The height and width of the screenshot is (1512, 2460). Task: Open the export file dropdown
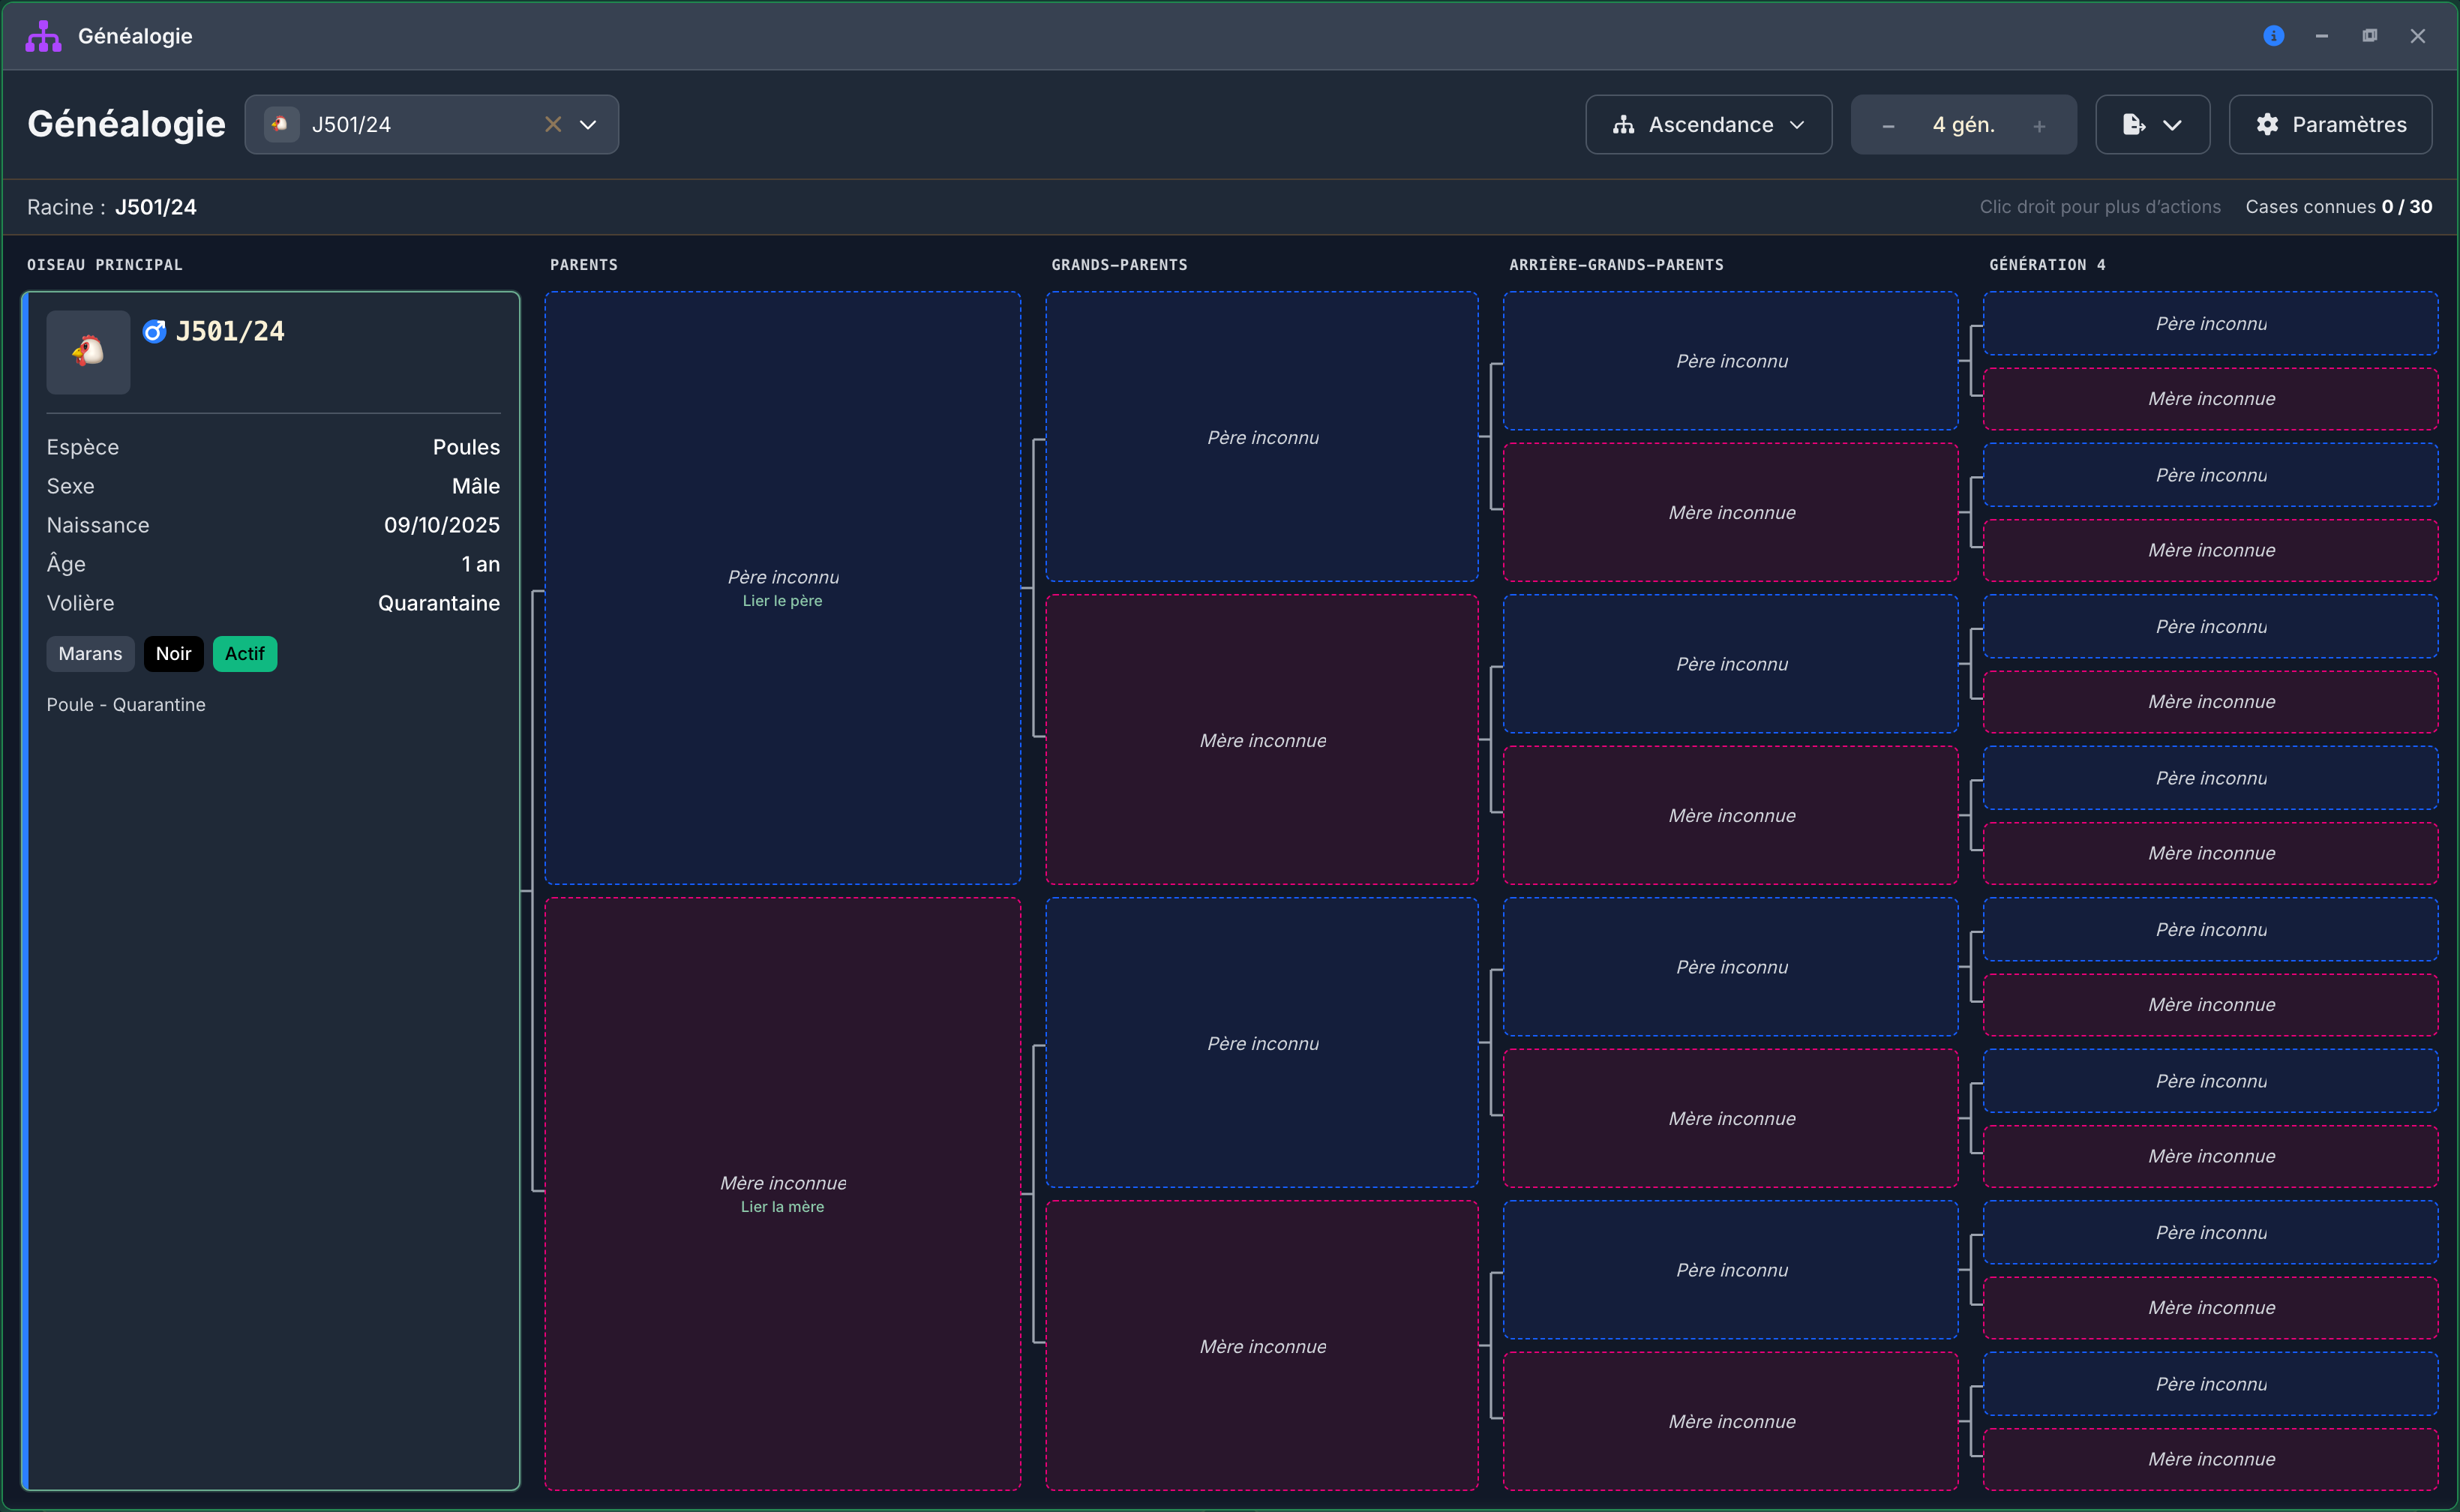tap(2152, 124)
